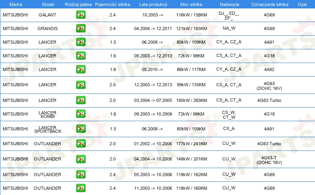The height and width of the screenshot is (195, 315).
Task: Click the fuel icon for Lancer 4A92 row
Action: click(81, 69)
